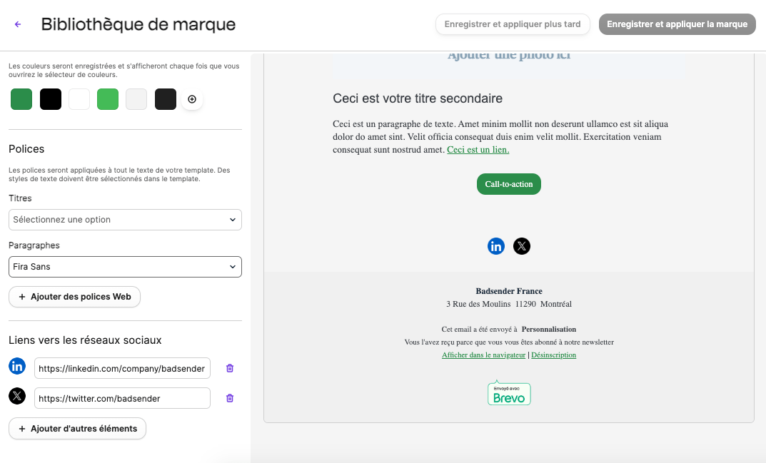Click the LinkedIn icon in sidebar social links
This screenshot has width=766, height=463.
17,366
